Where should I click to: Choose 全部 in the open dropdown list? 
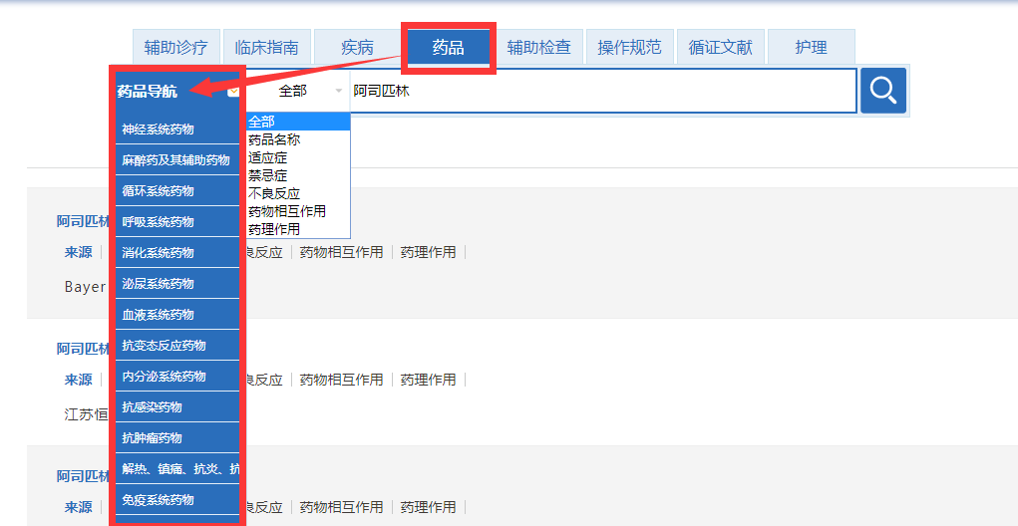pos(298,122)
